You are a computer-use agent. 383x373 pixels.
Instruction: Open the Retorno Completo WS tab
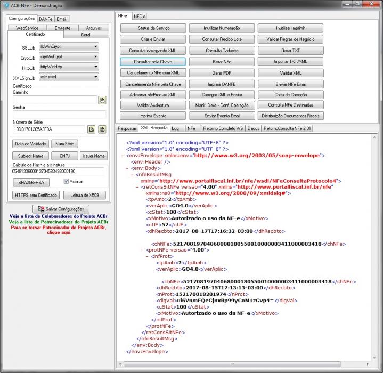tap(223, 128)
